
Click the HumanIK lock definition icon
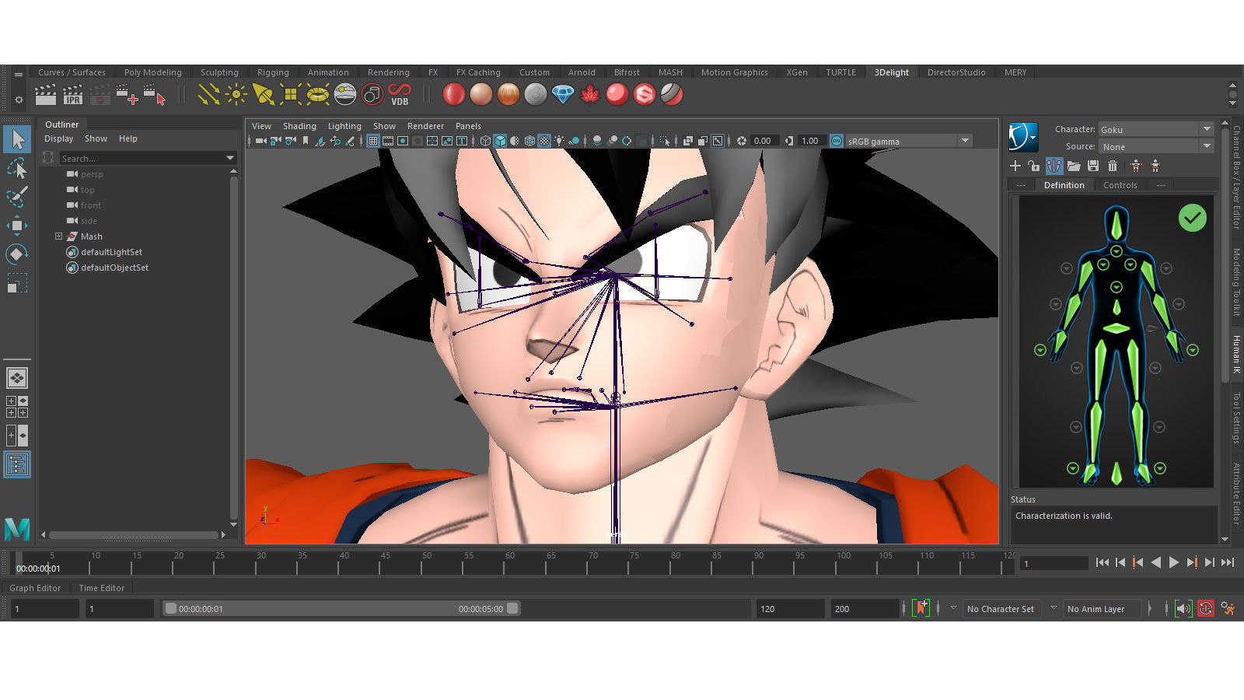(1033, 166)
